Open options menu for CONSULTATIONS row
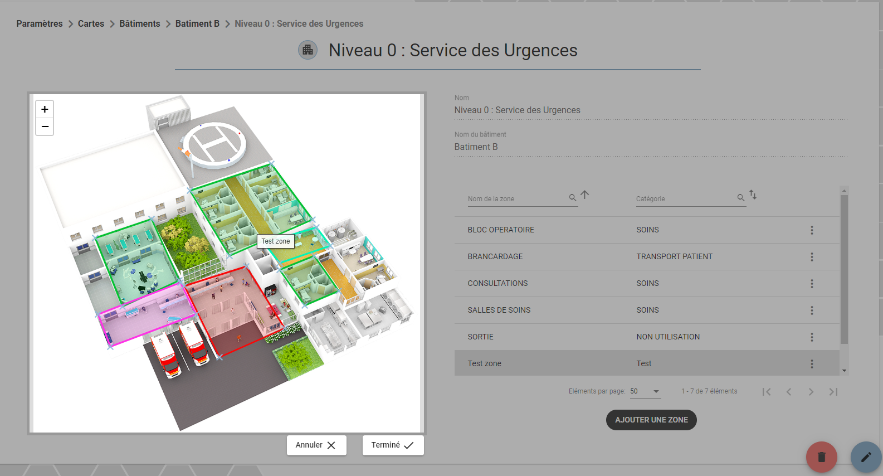The image size is (883, 476). click(812, 284)
